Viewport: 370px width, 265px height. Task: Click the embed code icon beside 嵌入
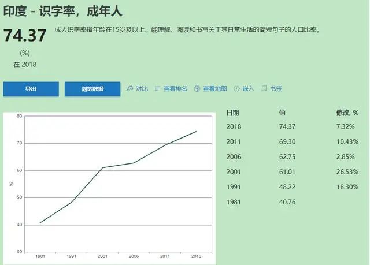tap(236, 89)
